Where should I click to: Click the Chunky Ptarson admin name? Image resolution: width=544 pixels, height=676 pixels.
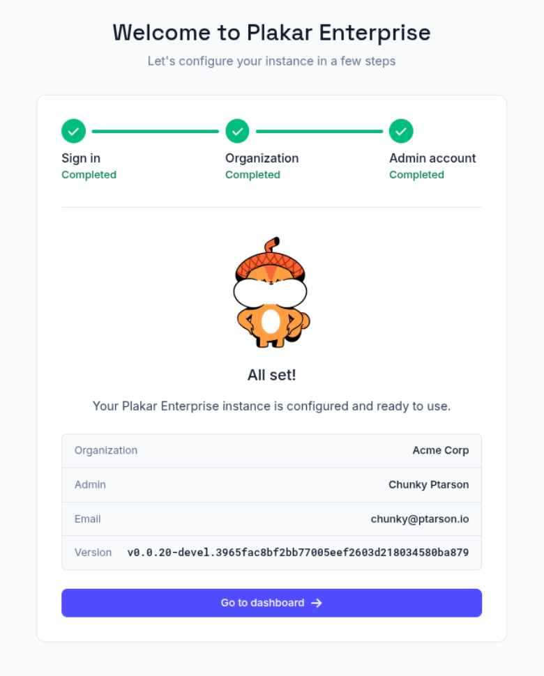pyautogui.click(x=428, y=484)
